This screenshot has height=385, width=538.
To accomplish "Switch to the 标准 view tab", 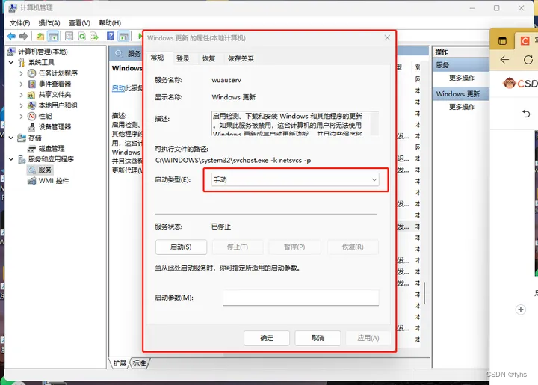I will (139, 363).
